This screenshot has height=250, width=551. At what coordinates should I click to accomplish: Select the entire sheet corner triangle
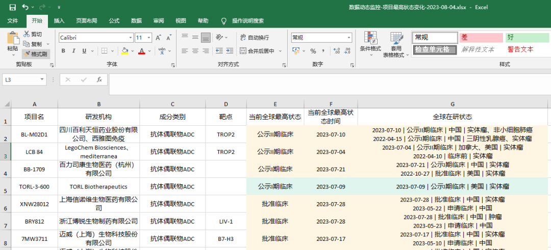[5, 104]
